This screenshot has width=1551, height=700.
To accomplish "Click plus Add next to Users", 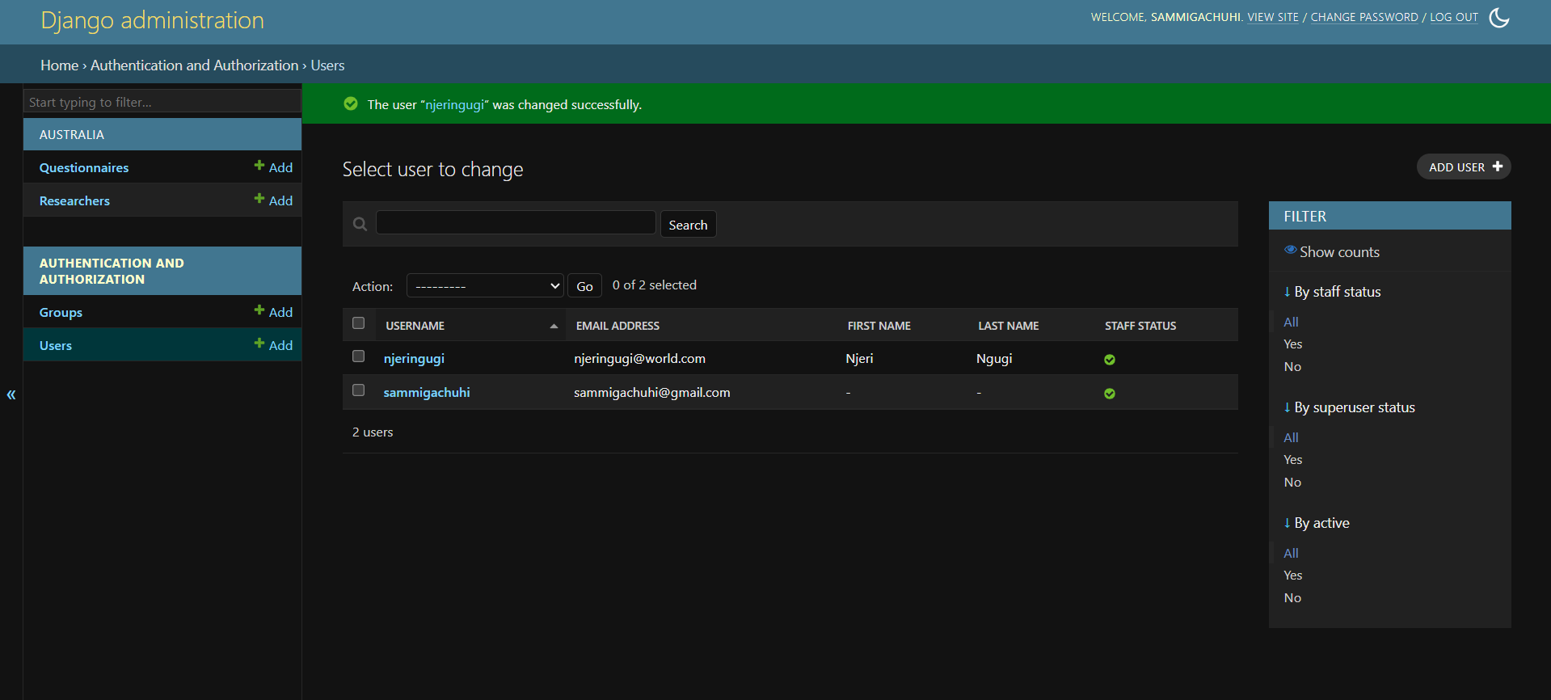I will pos(273,345).
